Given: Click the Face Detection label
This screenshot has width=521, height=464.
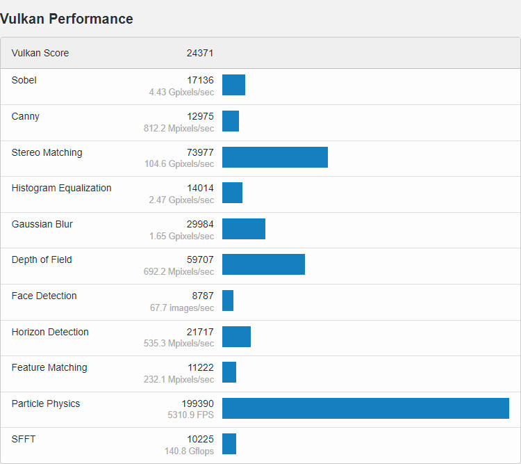Looking at the screenshot, I should pos(44,296).
